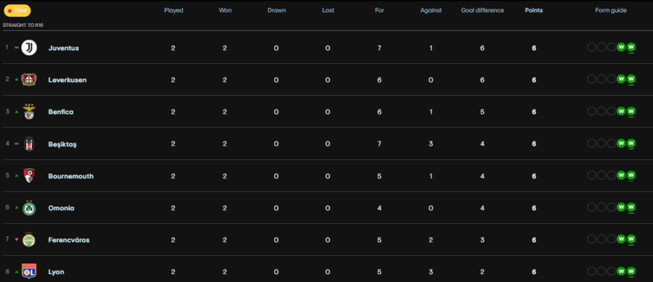Viewport: 653px width, 282px height.
Task: Click the Beşiktaş club crest
Action: click(x=29, y=144)
